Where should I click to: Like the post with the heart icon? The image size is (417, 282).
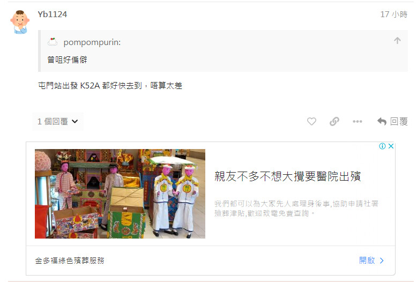point(311,122)
